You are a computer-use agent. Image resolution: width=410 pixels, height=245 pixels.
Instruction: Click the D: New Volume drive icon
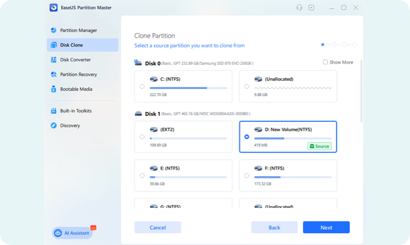tap(258, 130)
